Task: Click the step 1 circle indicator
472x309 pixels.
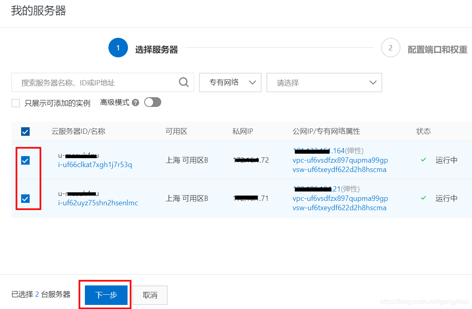Action: [118, 48]
